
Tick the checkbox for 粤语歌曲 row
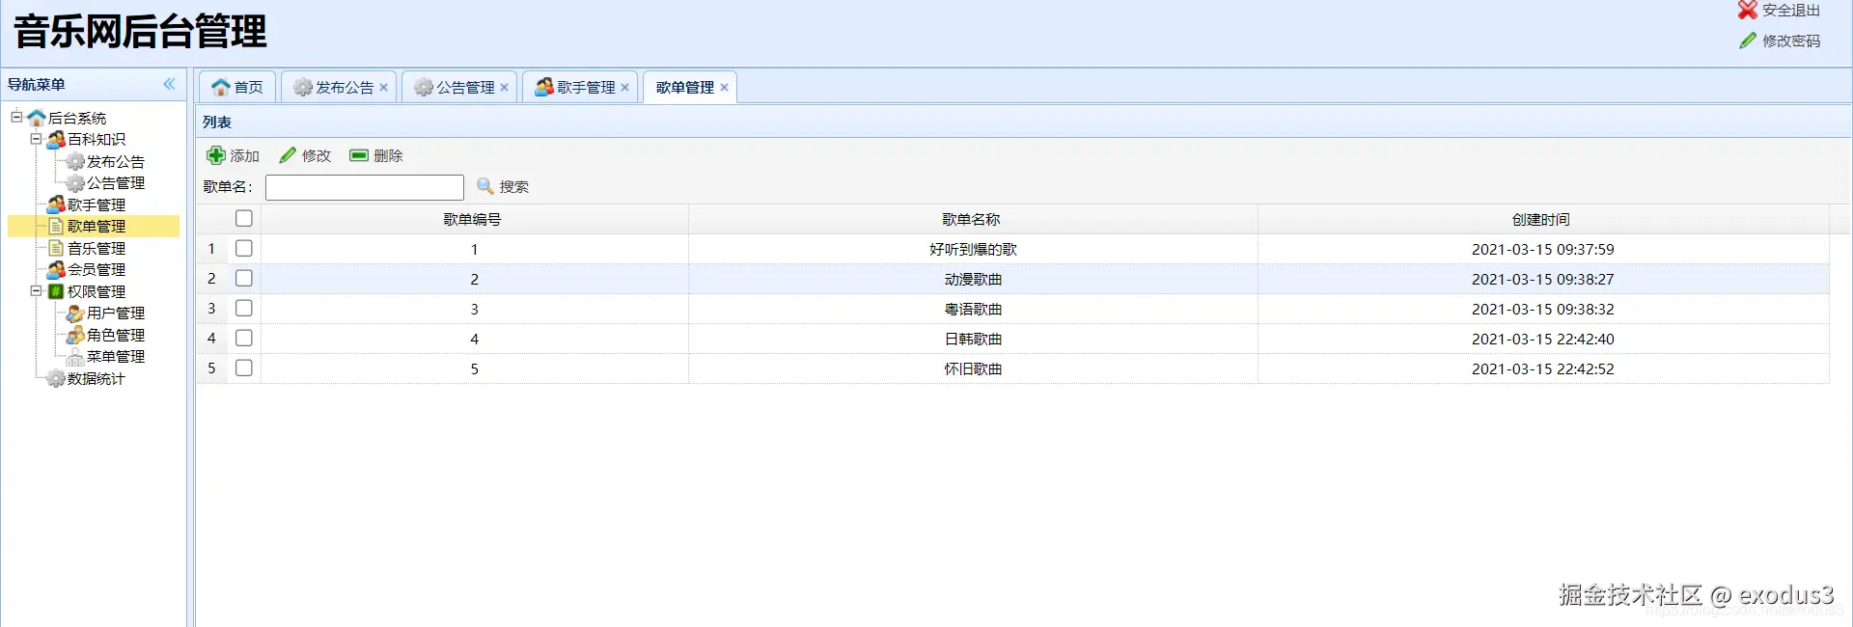pyautogui.click(x=244, y=309)
